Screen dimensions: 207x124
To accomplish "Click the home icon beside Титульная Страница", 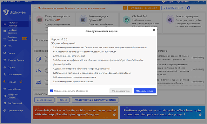I will point(5,24).
